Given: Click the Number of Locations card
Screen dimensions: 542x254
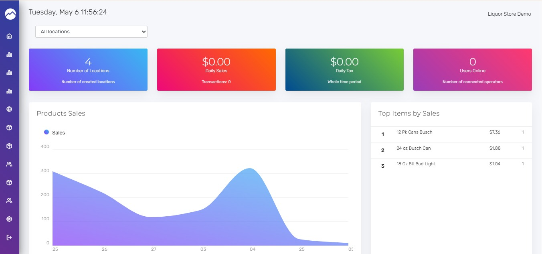Looking at the screenshot, I should (x=88, y=70).
